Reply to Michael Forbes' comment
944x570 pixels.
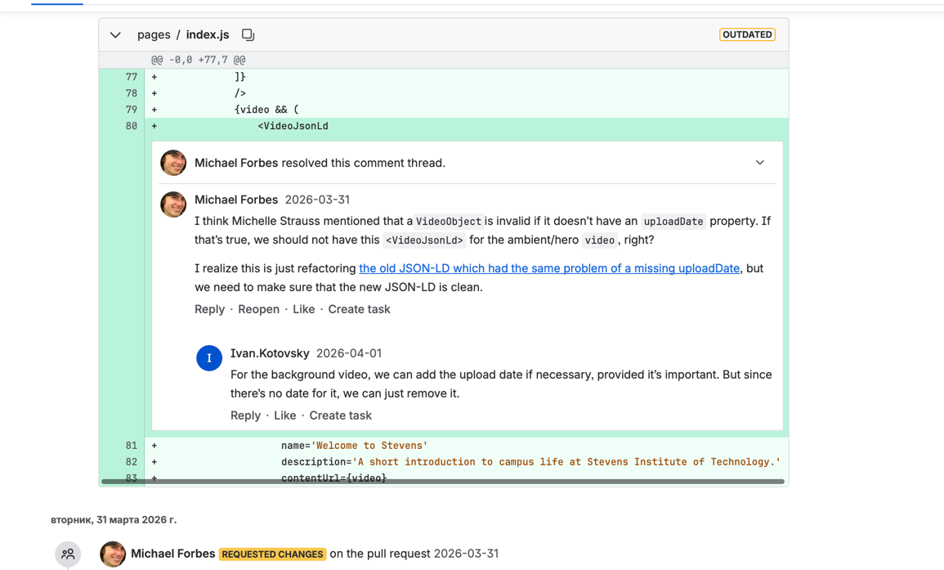209,309
